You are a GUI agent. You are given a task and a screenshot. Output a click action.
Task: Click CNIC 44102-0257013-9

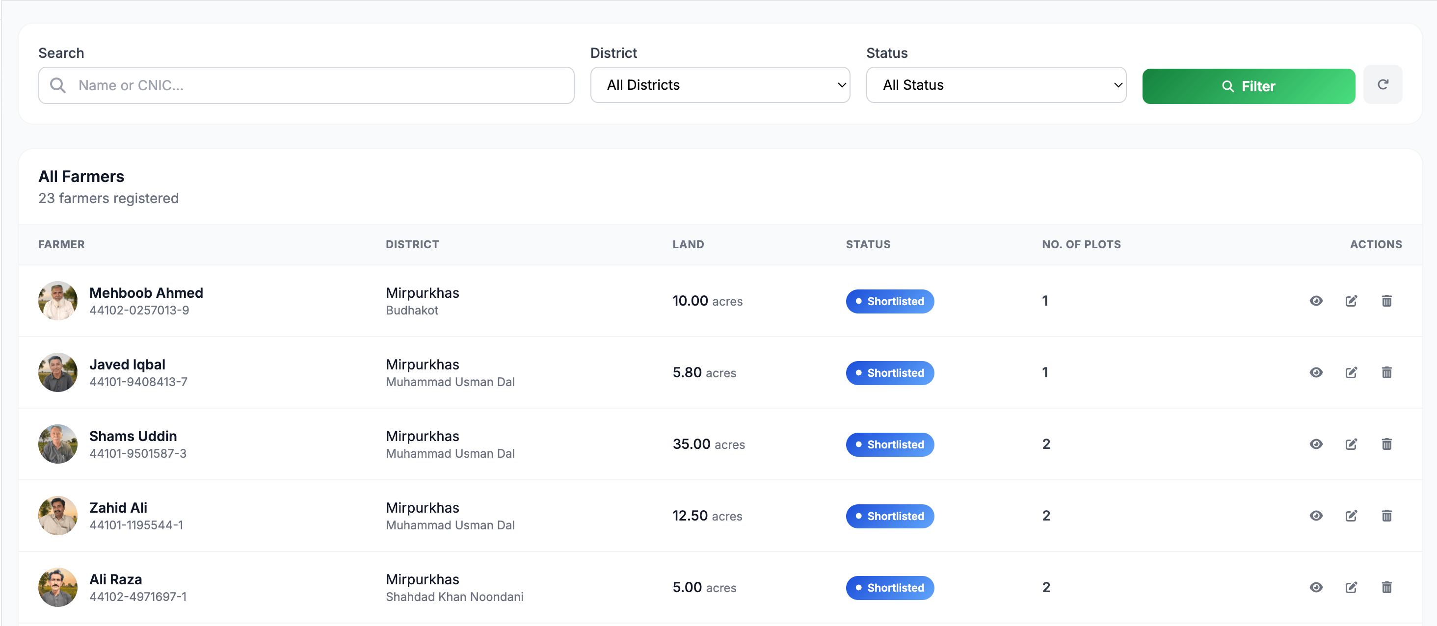pyautogui.click(x=139, y=311)
